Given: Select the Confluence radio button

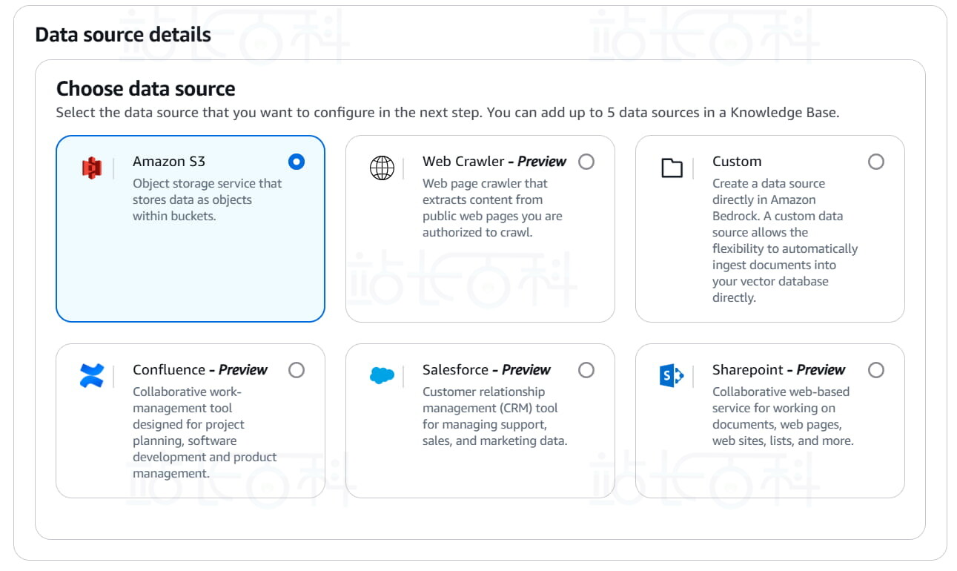Looking at the screenshot, I should [x=297, y=370].
